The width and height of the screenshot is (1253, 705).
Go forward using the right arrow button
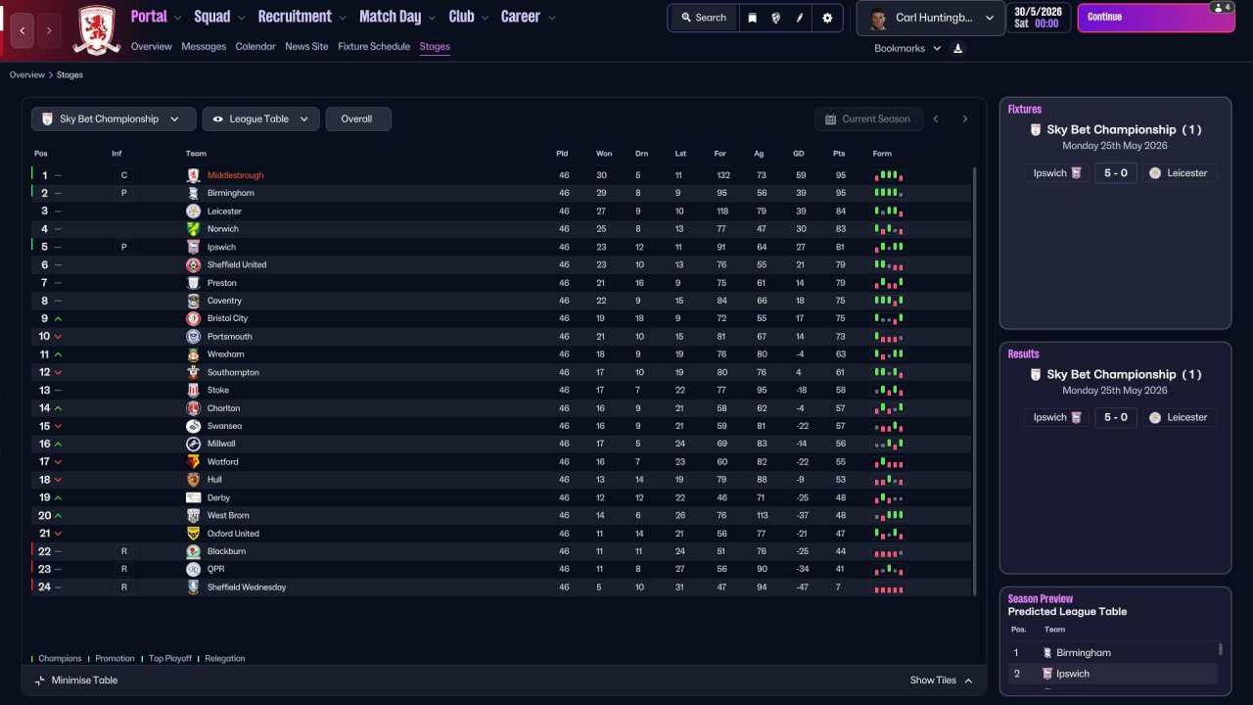pyautogui.click(x=49, y=30)
